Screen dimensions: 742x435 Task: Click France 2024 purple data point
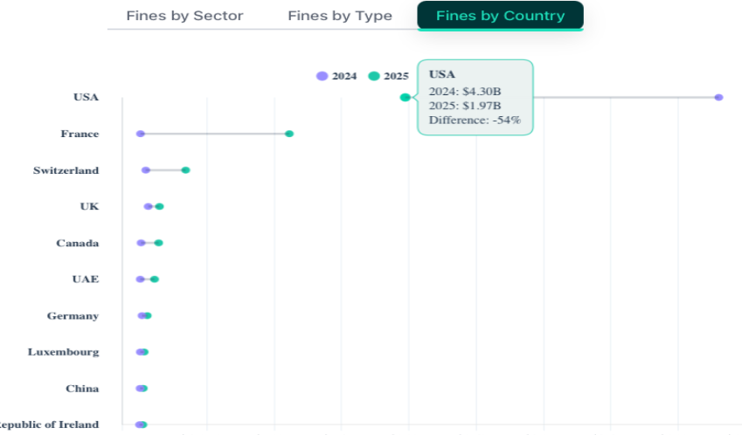140,134
